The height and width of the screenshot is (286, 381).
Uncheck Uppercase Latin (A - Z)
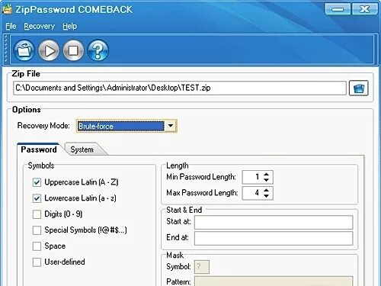[x=37, y=182]
